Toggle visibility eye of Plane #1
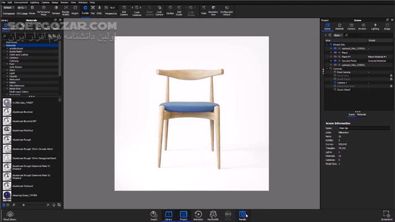The width and height of the screenshot is (395, 222). 335,57
